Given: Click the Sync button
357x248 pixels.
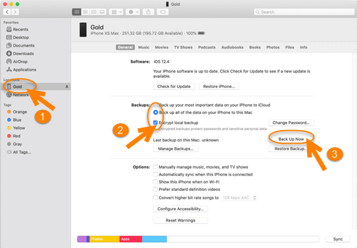Looking at the screenshot, I should pos(338,239).
